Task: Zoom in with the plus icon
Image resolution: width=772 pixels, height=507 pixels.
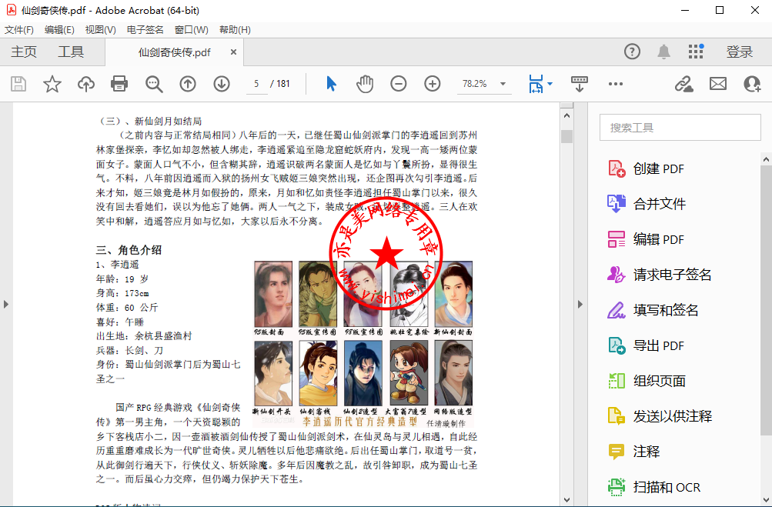Action: pos(433,84)
